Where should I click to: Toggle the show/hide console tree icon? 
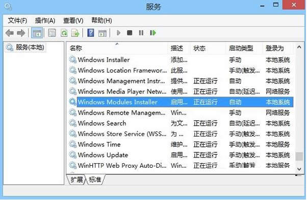coord(37,33)
